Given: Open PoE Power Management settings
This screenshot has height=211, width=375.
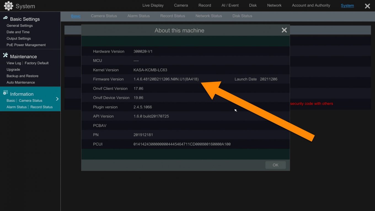Looking at the screenshot, I should click(26, 45).
